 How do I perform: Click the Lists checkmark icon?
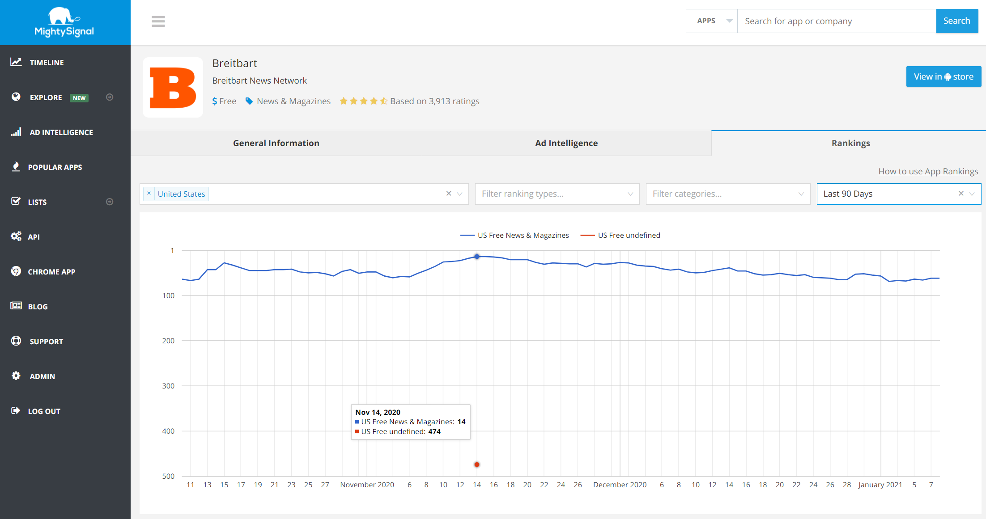tap(16, 201)
